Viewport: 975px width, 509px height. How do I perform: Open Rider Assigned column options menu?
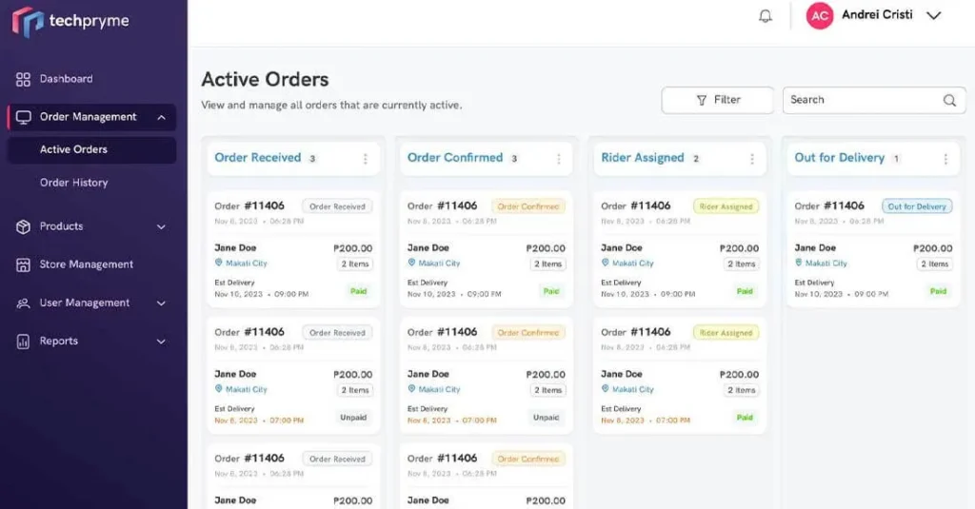(752, 159)
